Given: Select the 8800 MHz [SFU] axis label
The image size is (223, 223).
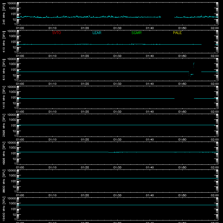Looking at the screenshot, I should 4,181.
